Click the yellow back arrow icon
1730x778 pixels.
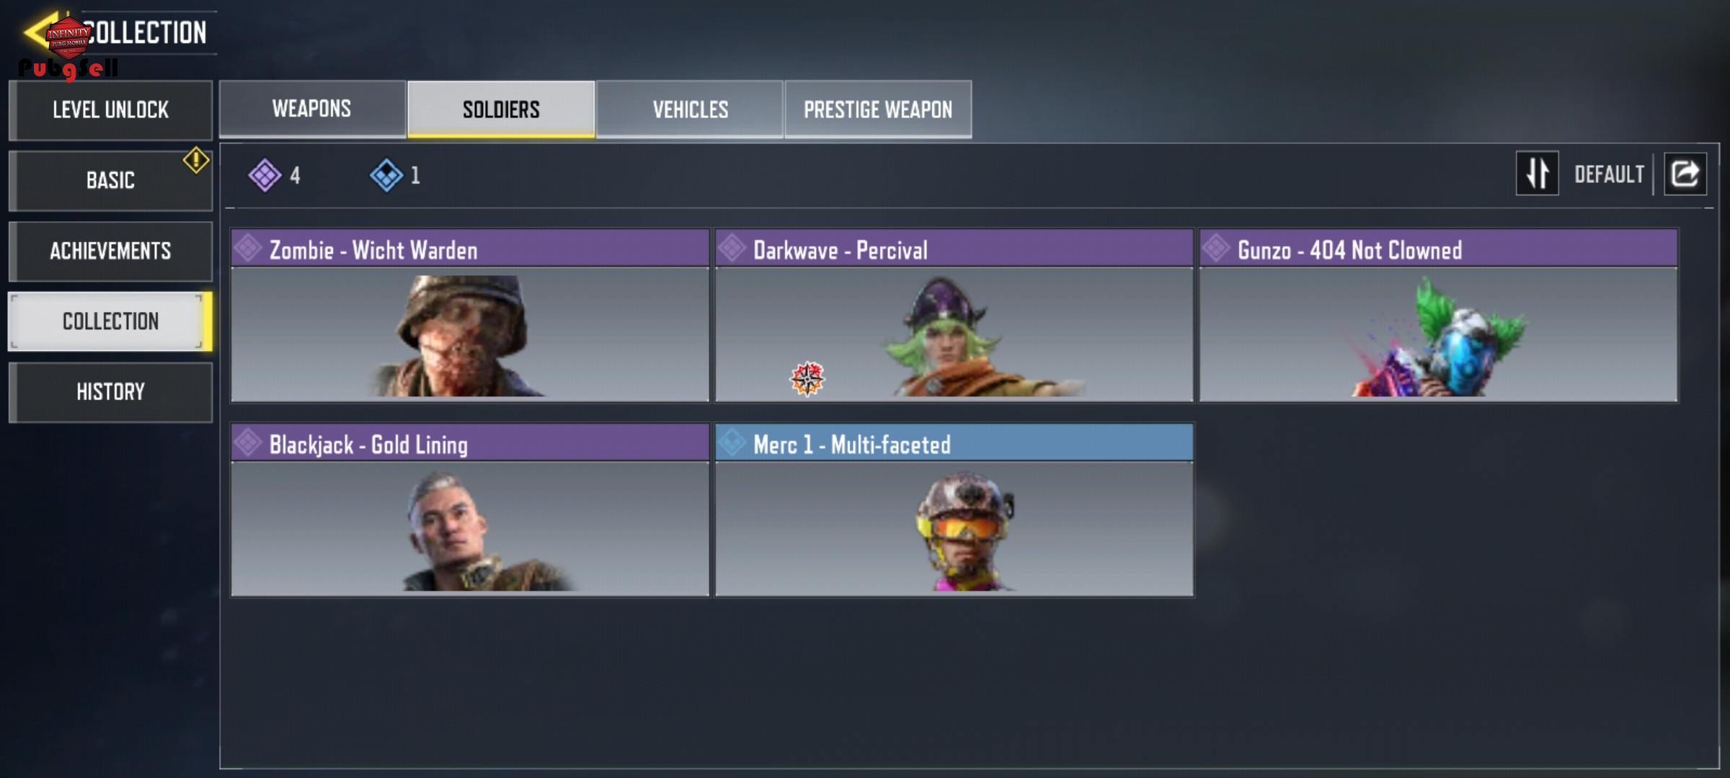(40, 31)
